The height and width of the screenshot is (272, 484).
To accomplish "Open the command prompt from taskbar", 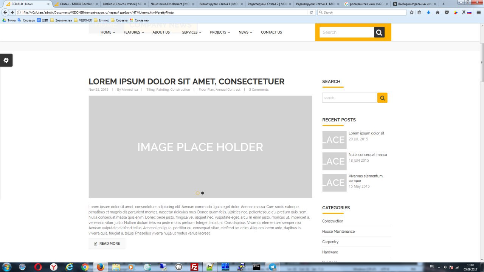I will tap(257, 267).
